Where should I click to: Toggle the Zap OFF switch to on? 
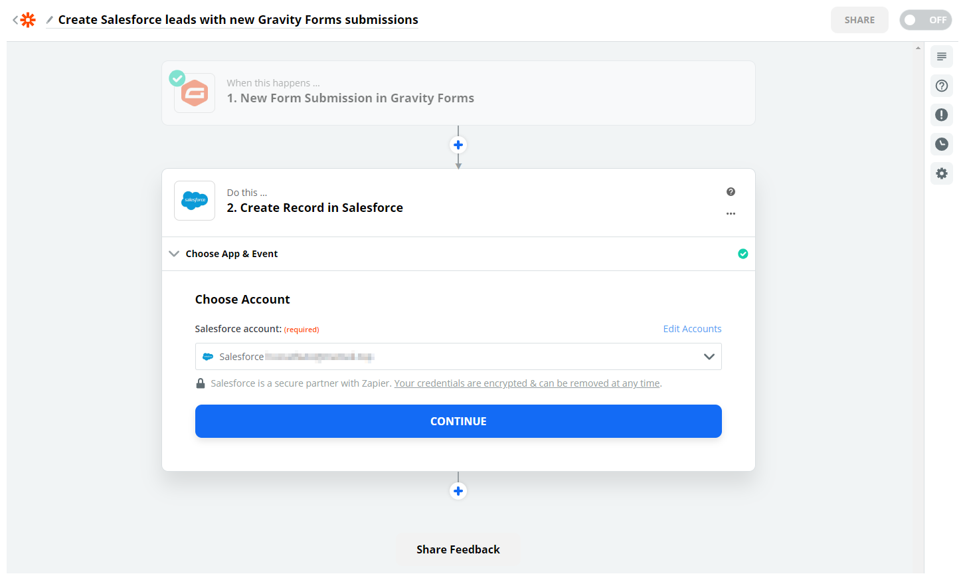(925, 20)
